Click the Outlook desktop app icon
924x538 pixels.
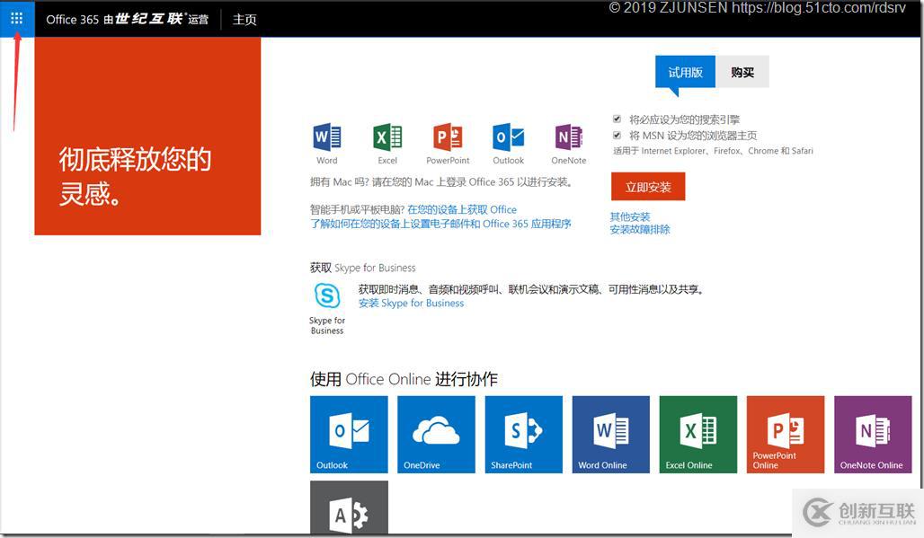[508, 137]
